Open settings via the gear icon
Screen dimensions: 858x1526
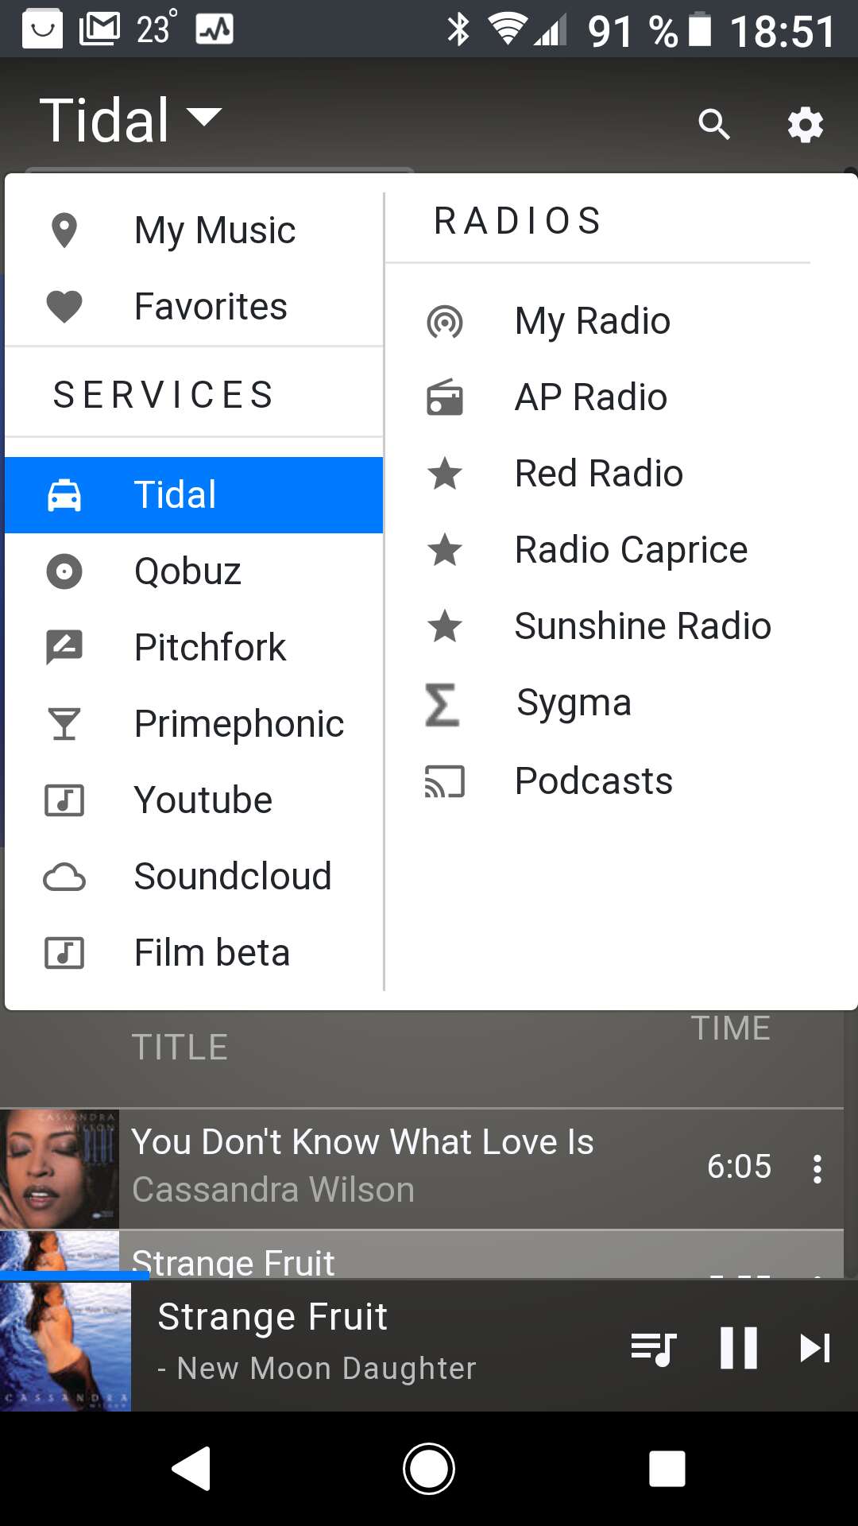point(806,125)
